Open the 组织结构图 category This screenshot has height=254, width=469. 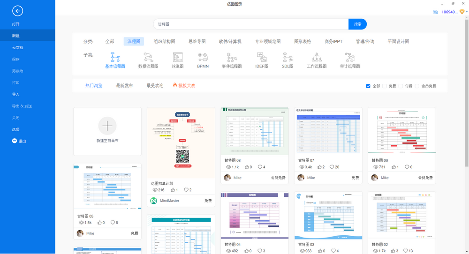click(x=164, y=41)
